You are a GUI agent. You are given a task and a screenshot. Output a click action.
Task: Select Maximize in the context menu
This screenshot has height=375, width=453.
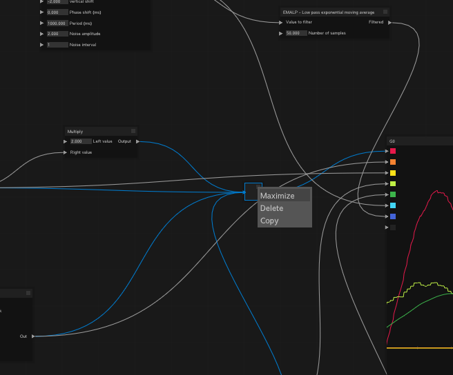(x=285, y=196)
